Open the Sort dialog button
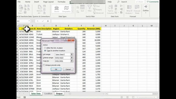The height and width of the screenshot is (99, 176). 82,9
